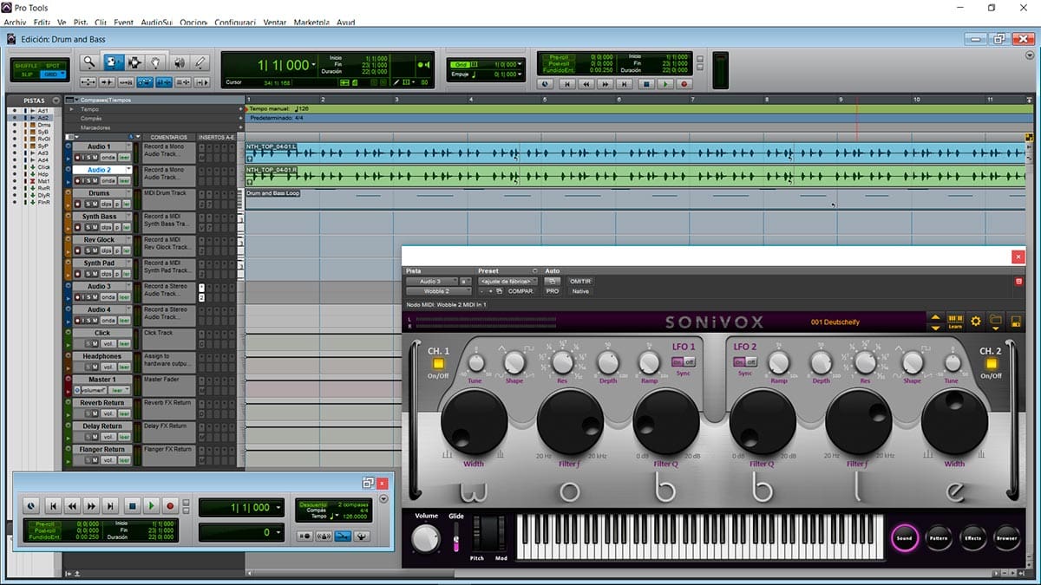Click Fast Forward in the floating Transport window
Viewport: 1041px width, 585px height.
(92, 505)
